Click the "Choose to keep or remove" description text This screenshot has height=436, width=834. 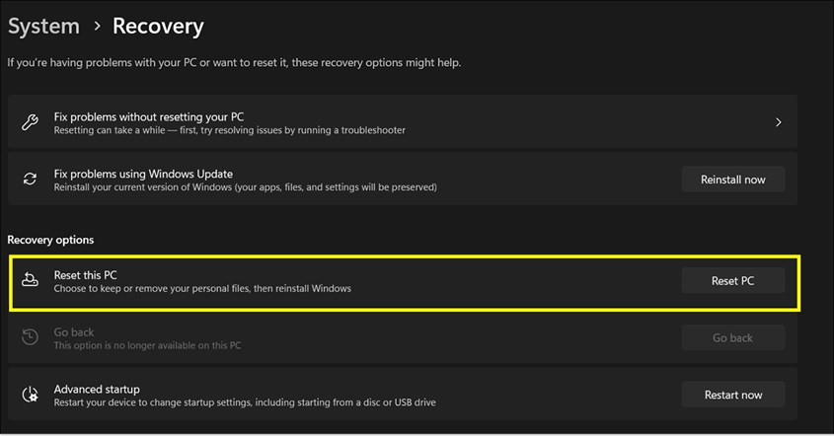point(202,289)
